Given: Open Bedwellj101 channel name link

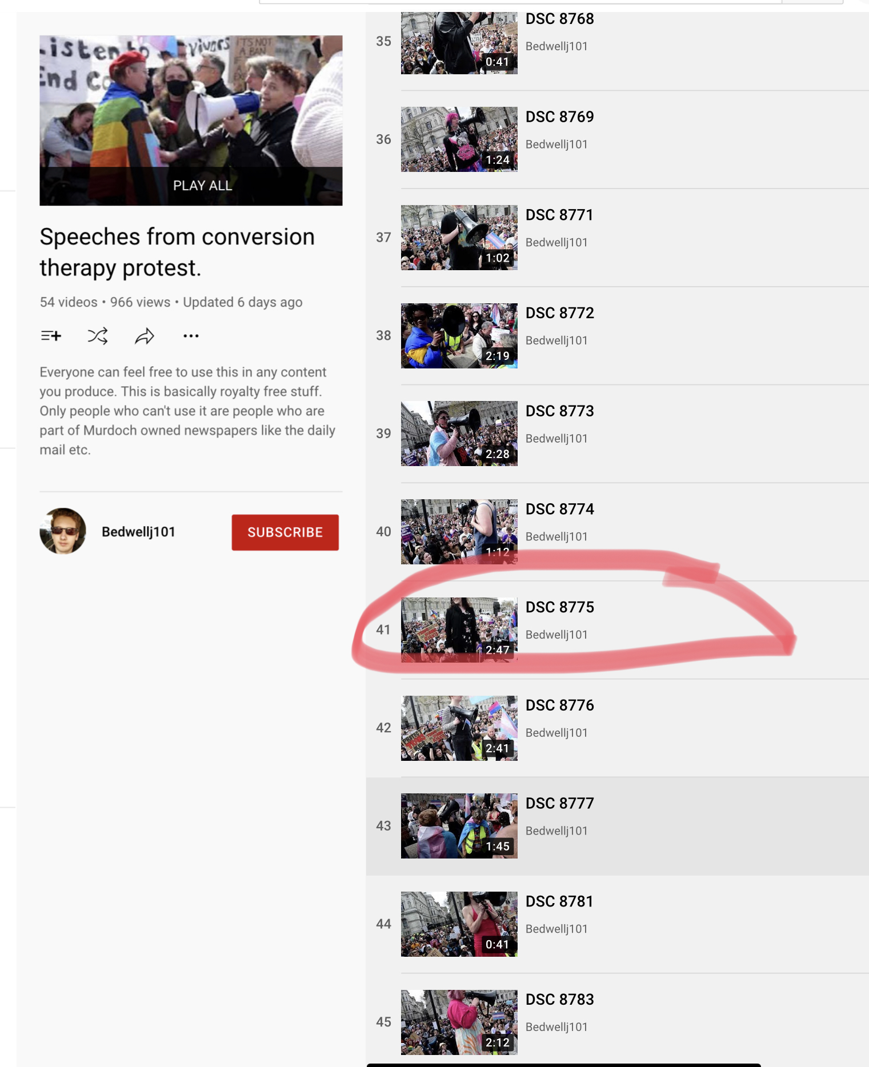Looking at the screenshot, I should pos(138,532).
